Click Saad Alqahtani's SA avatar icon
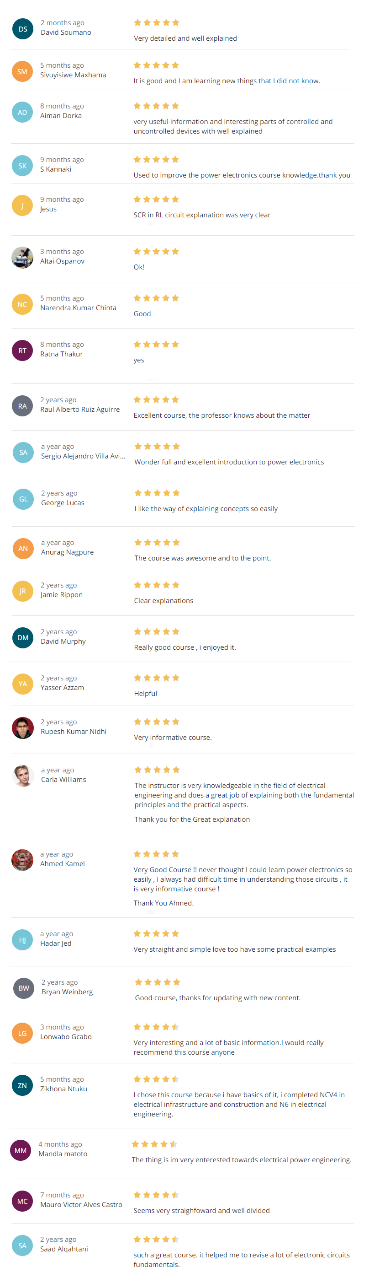Image resolution: width=369 pixels, height=1283 pixels. [22, 1245]
